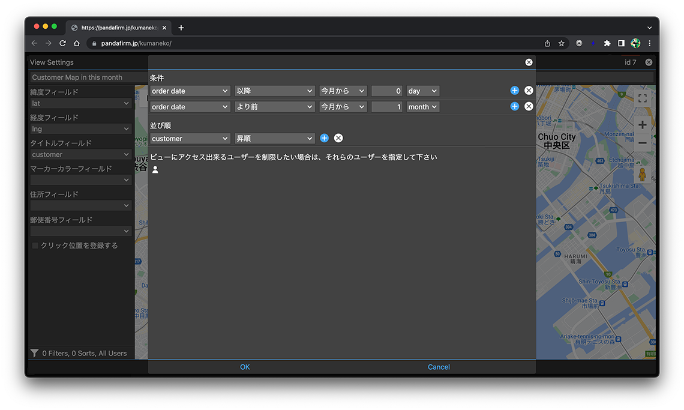Image resolution: width=684 pixels, height=410 pixels.
Task: Open the 緯度フィールド lat dropdown
Action: pyautogui.click(x=81, y=103)
